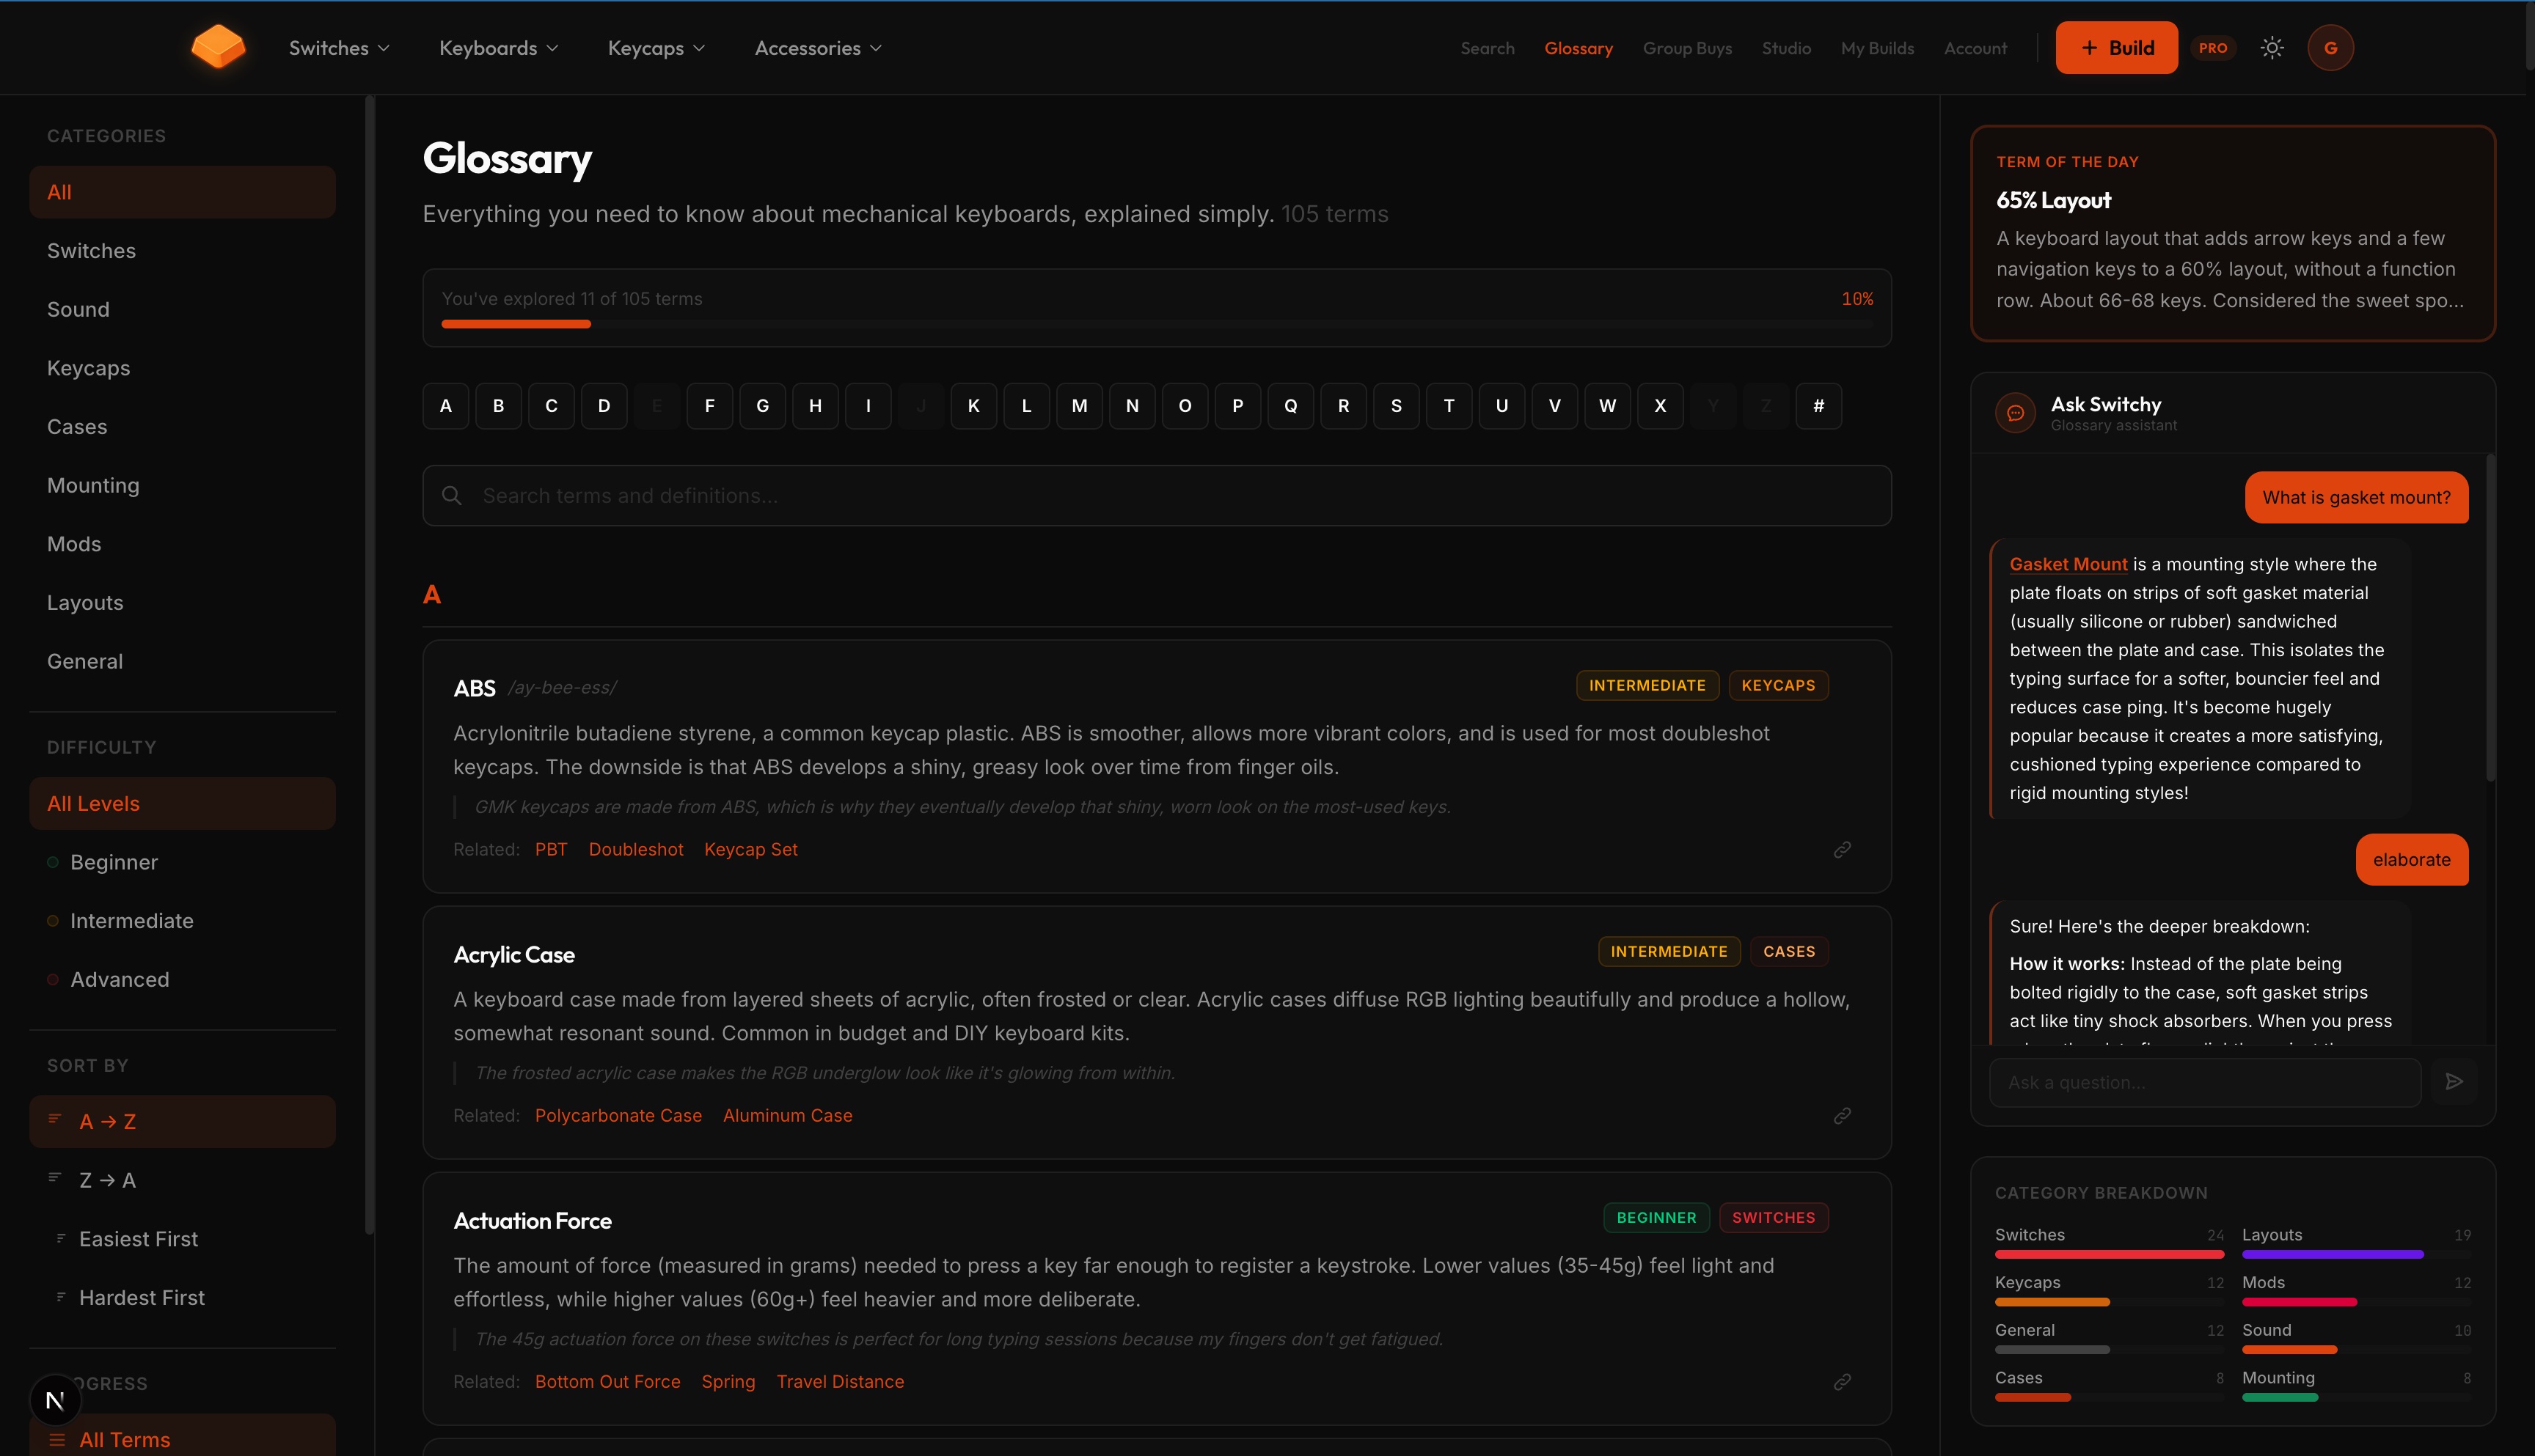This screenshot has height=1456, width=2535.
Task: Copy link icon on ABS card
Action: [1842, 850]
